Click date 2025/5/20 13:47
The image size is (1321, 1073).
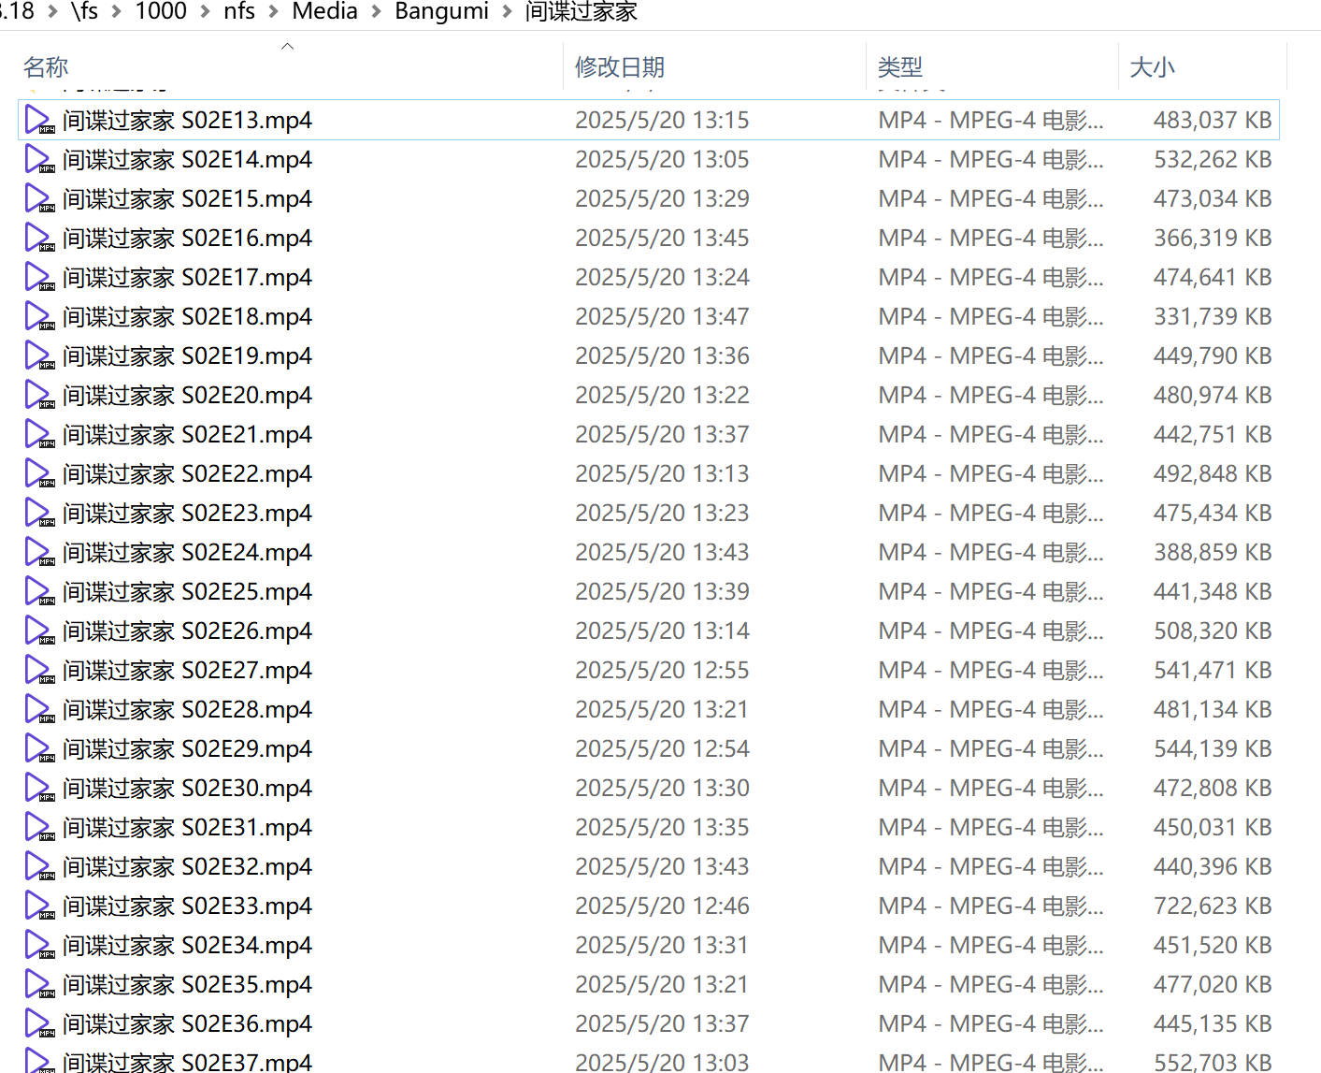(662, 316)
